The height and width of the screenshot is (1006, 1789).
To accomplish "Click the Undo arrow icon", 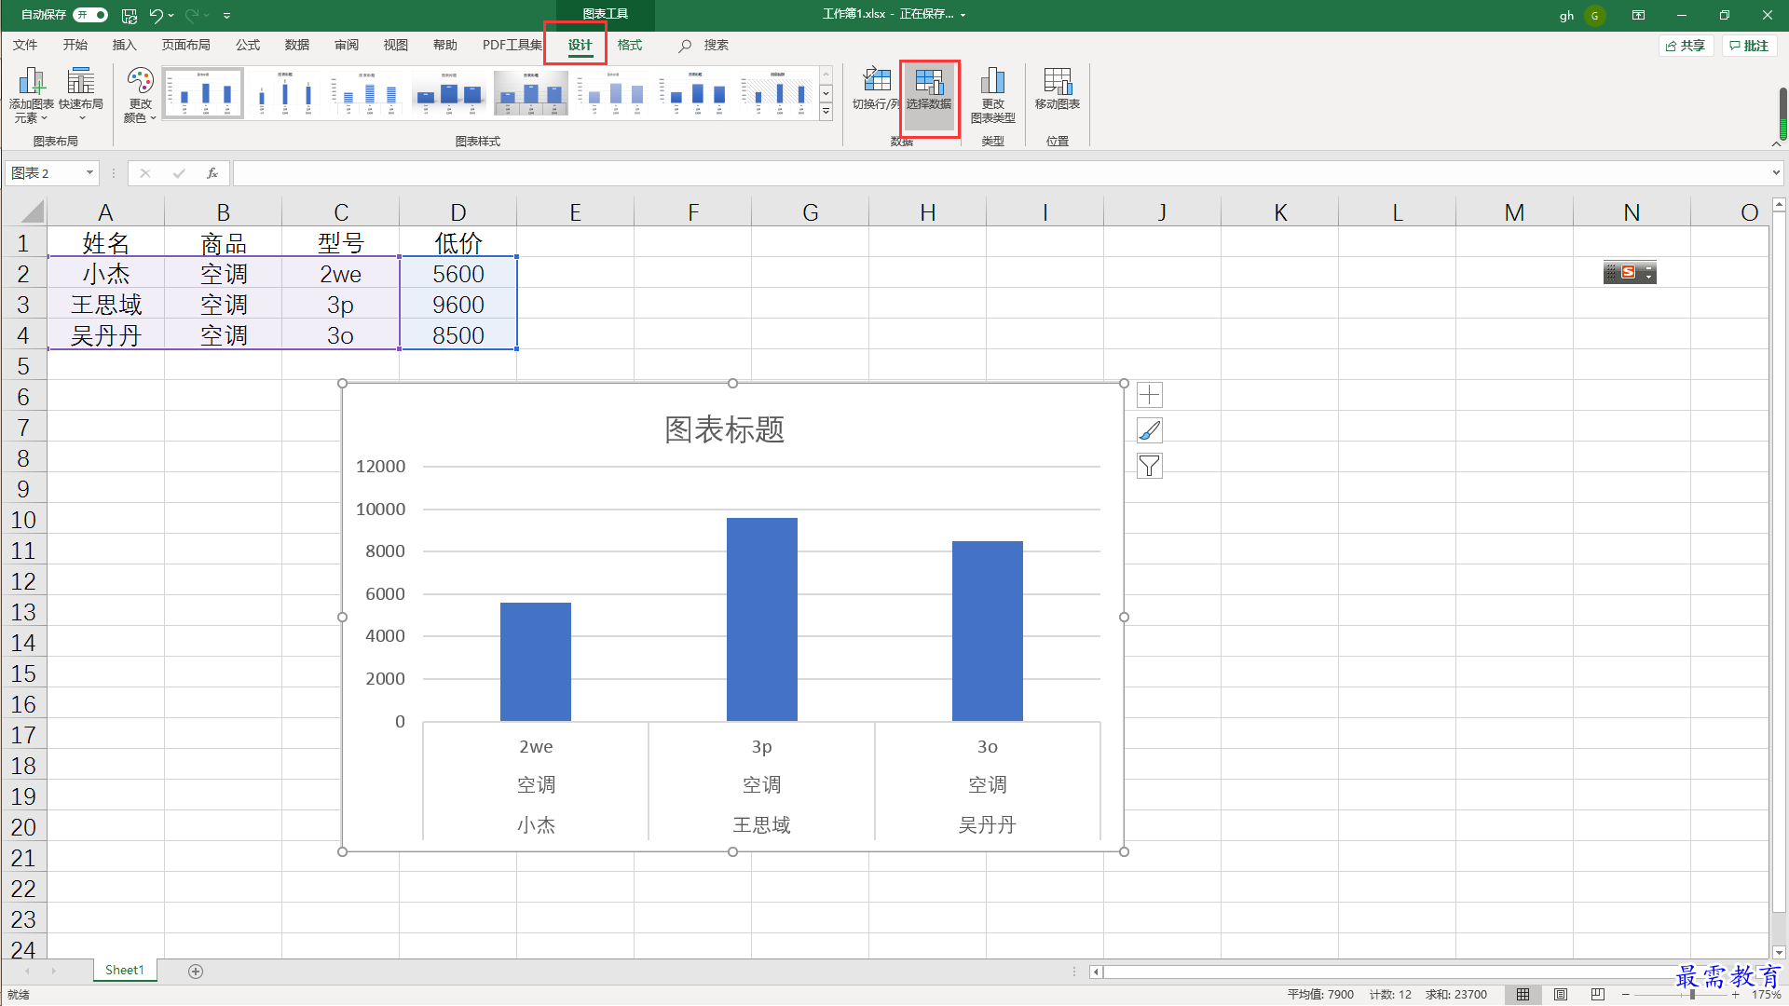I will pos(156,15).
